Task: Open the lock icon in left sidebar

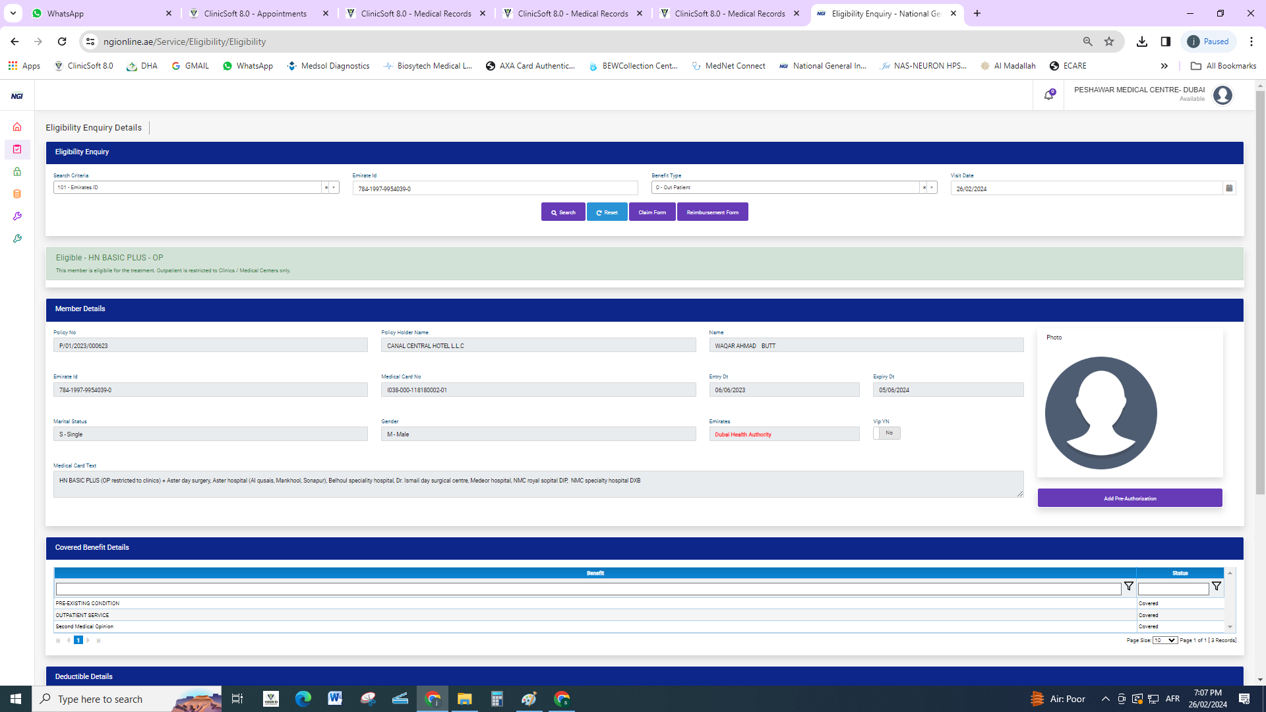Action: point(17,171)
